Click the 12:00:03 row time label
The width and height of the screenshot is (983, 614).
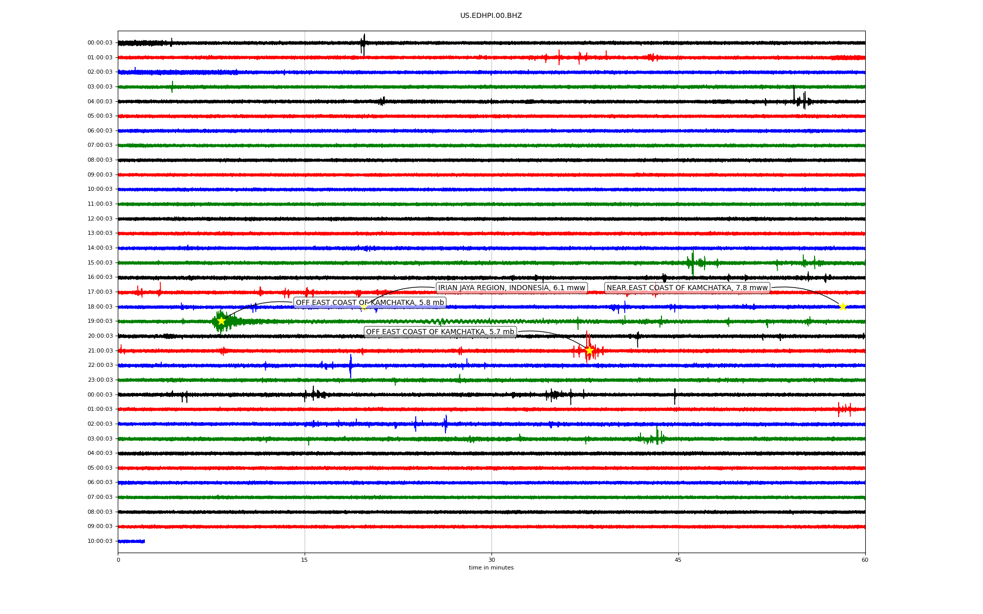click(100, 218)
